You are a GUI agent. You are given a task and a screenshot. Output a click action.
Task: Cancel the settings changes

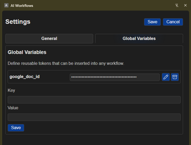(173, 22)
